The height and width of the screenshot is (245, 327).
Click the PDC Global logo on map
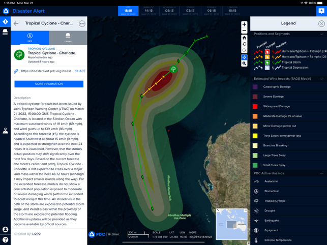[104, 234]
